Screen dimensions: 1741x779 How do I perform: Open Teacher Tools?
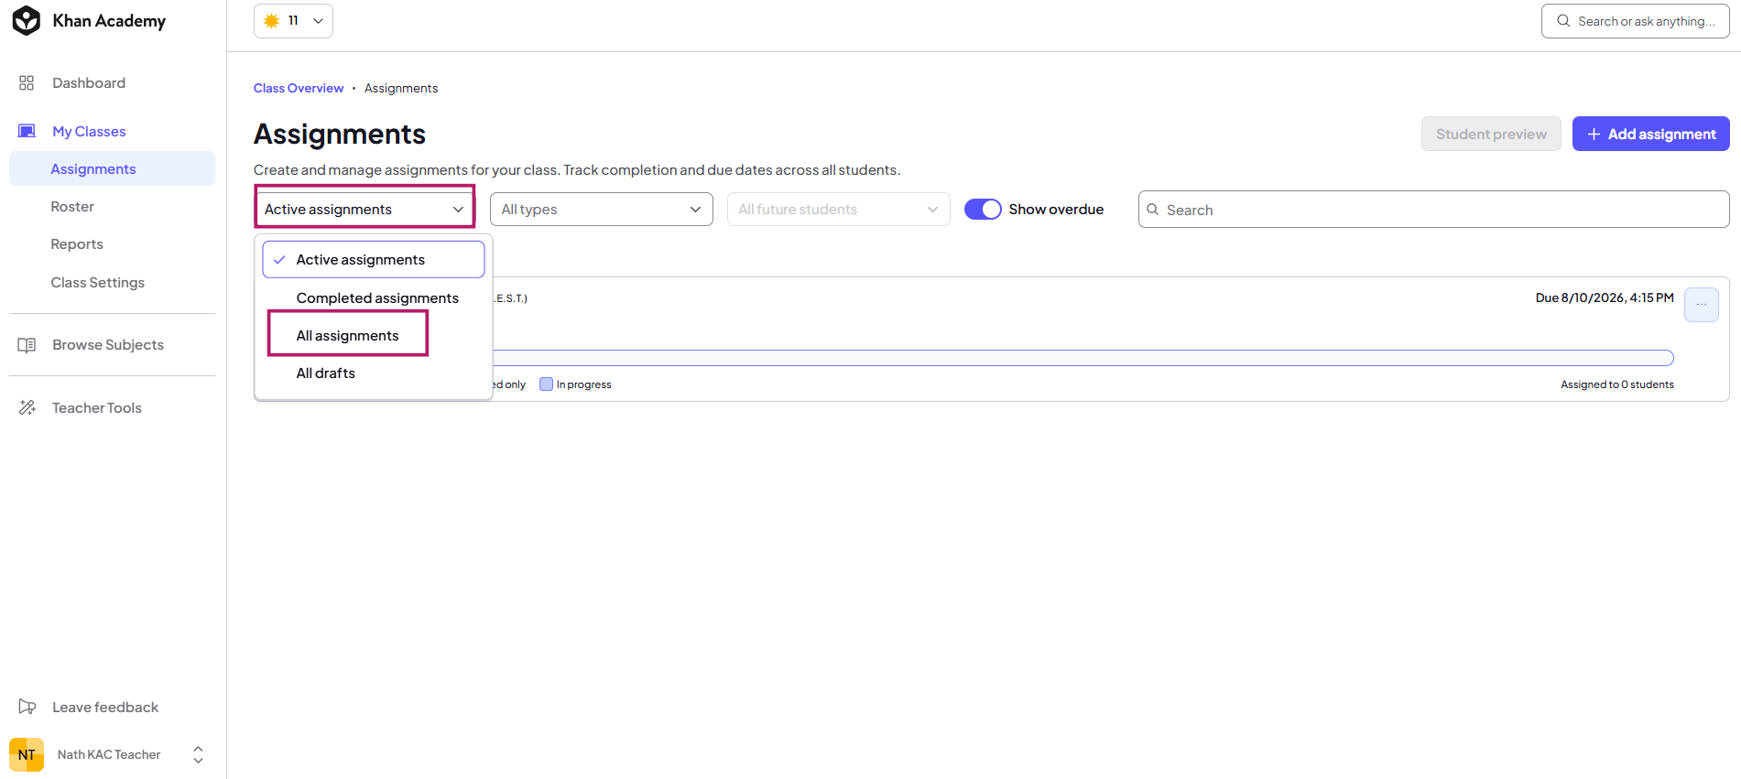coord(97,408)
